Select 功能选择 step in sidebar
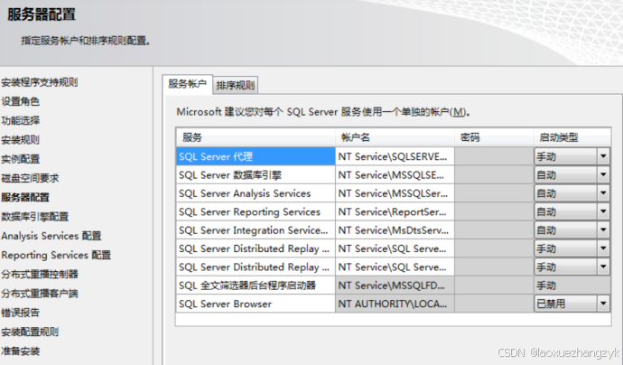Viewport: 623px width, 365px height. 20,120
